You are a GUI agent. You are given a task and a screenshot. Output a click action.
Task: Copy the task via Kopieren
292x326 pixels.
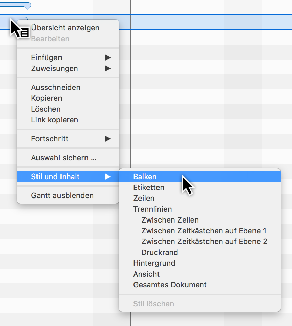click(47, 98)
